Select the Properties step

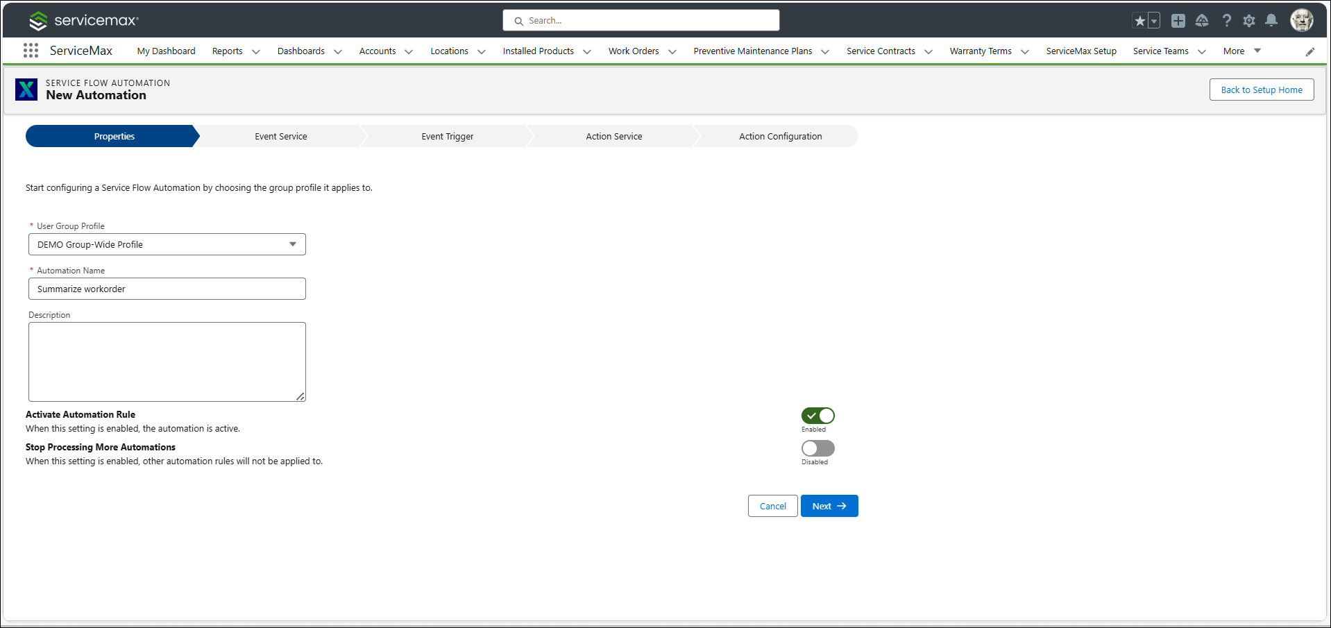tap(112, 136)
